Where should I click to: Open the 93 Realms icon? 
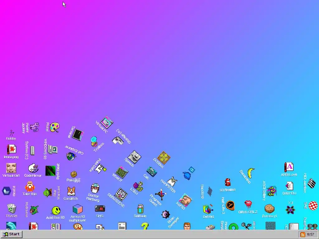tap(228, 182)
